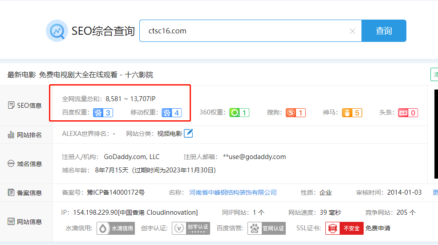Open the 河南省中峰钢结构装饰有限公司 company link
Image resolution: width=438 pixels, height=245 pixels.
tap(233, 192)
